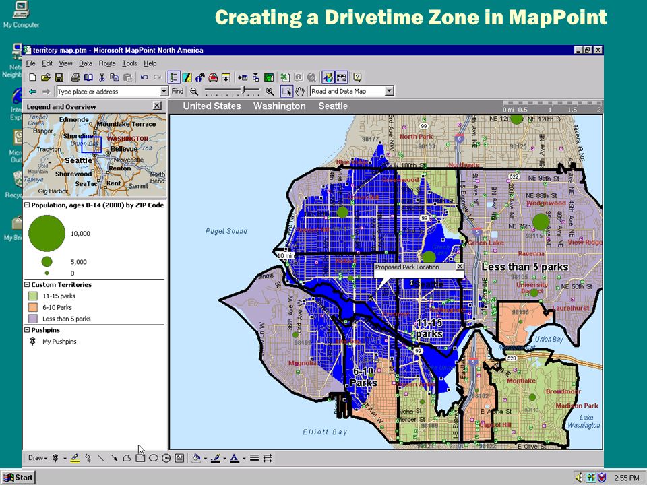Select the Freeform shape tool
Screen dimensions: 647x485
click(x=127, y=458)
